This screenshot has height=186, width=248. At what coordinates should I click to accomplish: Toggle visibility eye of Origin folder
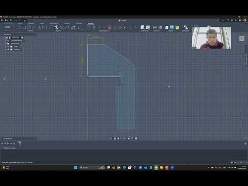[x=8, y=47]
